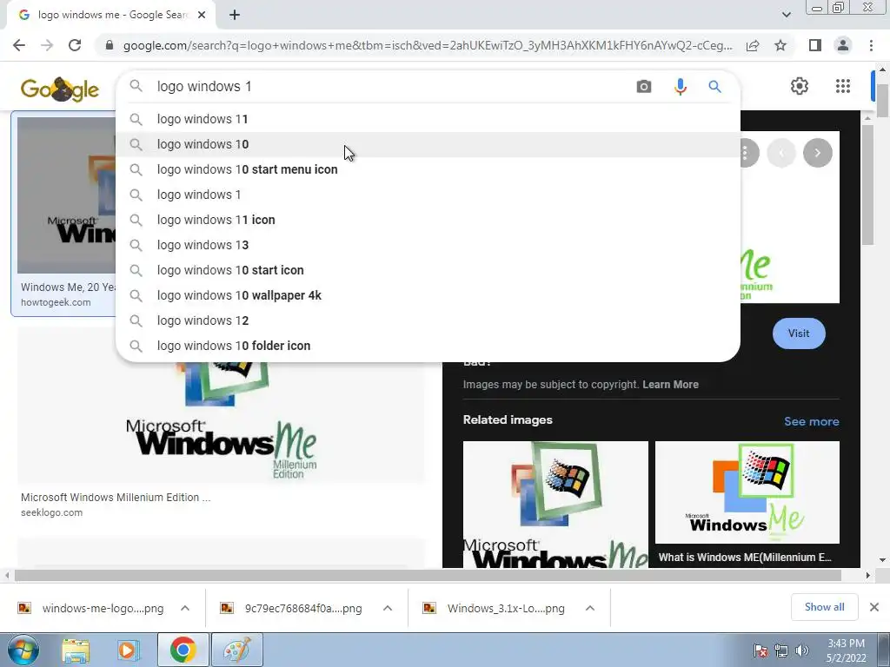Click the Google doodle logo
Image resolution: width=890 pixels, height=667 pixels.
[x=60, y=89]
